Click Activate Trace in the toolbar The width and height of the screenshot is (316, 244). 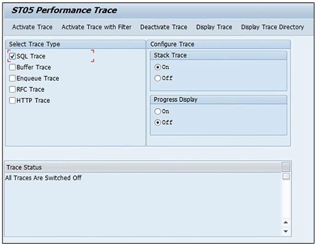(32, 27)
